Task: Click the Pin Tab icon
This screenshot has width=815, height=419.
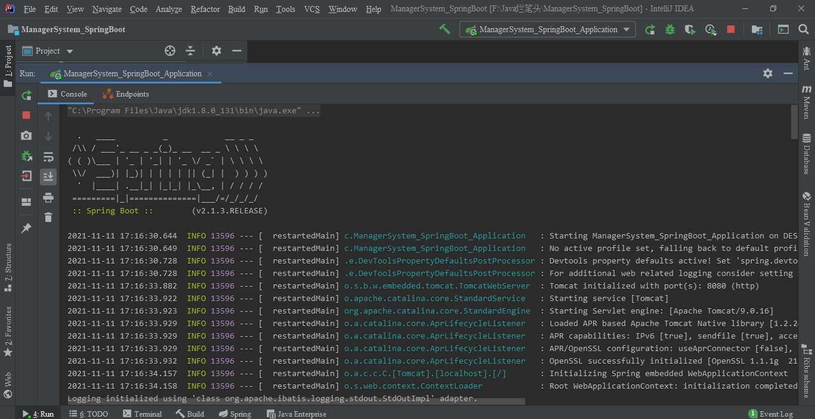Action: click(26, 228)
